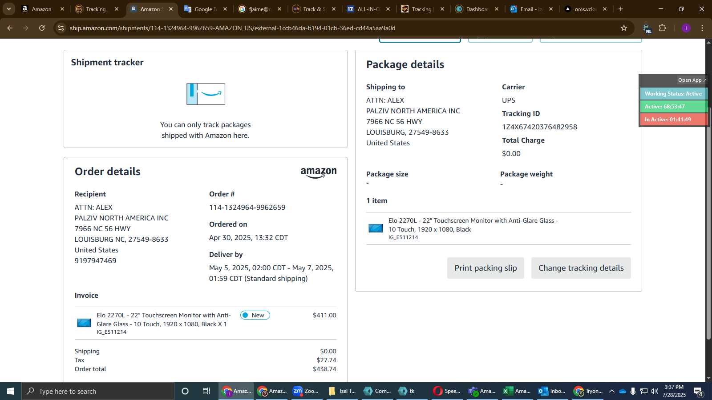Open the Chrome three-dot menu
The height and width of the screenshot is (400, 712).
tap(702, 28)
